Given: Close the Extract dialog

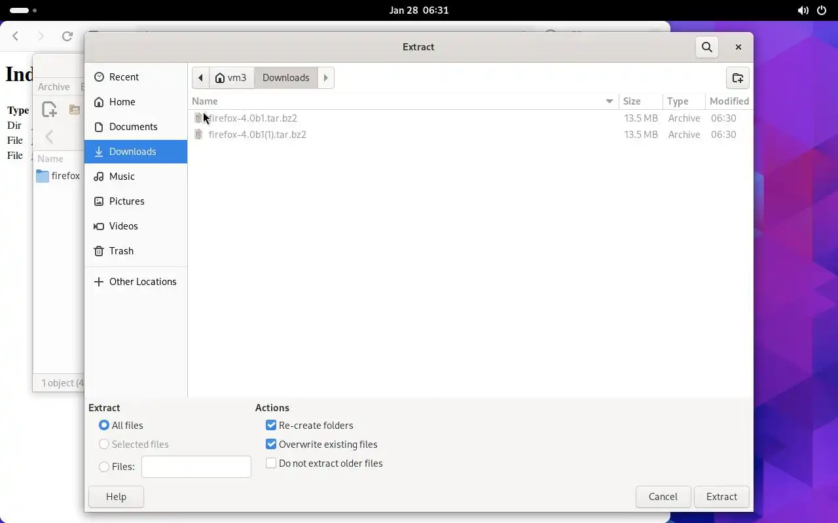Looking at the screenshot, I should (738, 47).
